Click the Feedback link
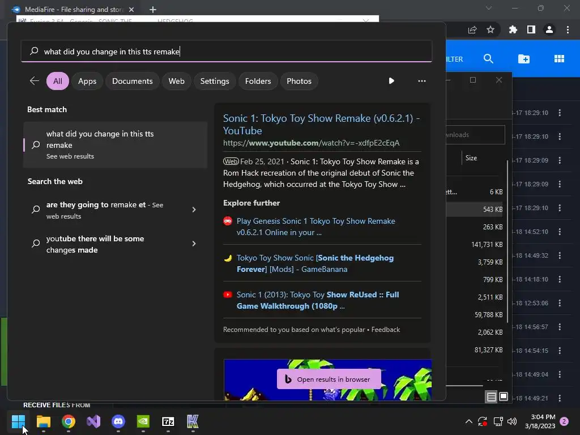 [x=385, y=330]
